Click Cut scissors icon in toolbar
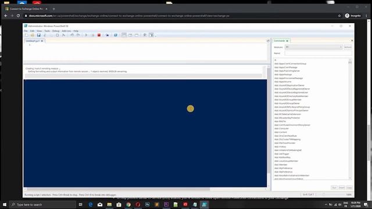The image size is (372, 209). pos(45,35)
